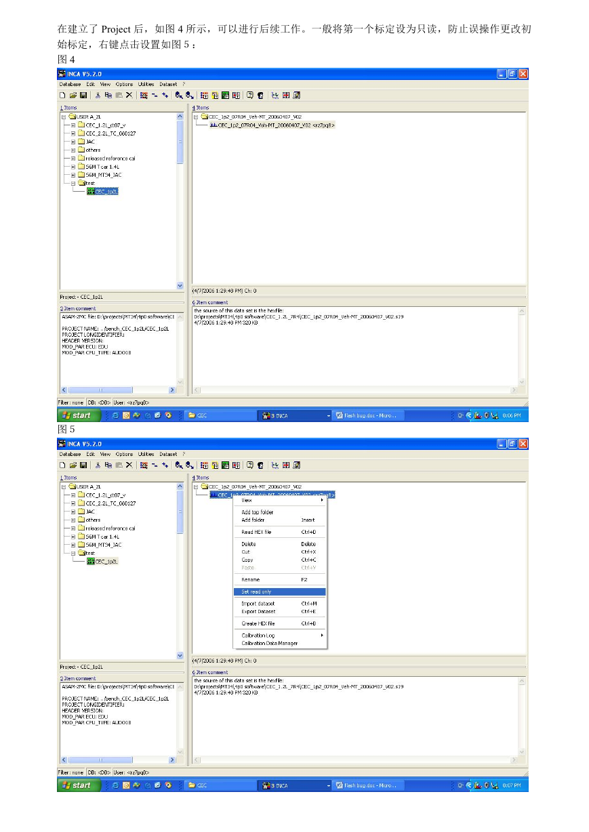This screenshot has width=589, height=832.
Task: Open Edit menu in Figure 4 window
Action: (90, 84)
